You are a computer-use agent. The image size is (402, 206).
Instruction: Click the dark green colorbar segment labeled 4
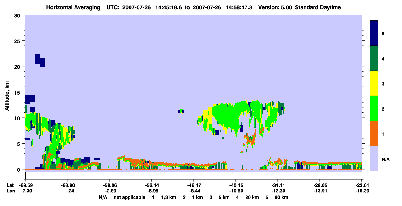(374, 58)
